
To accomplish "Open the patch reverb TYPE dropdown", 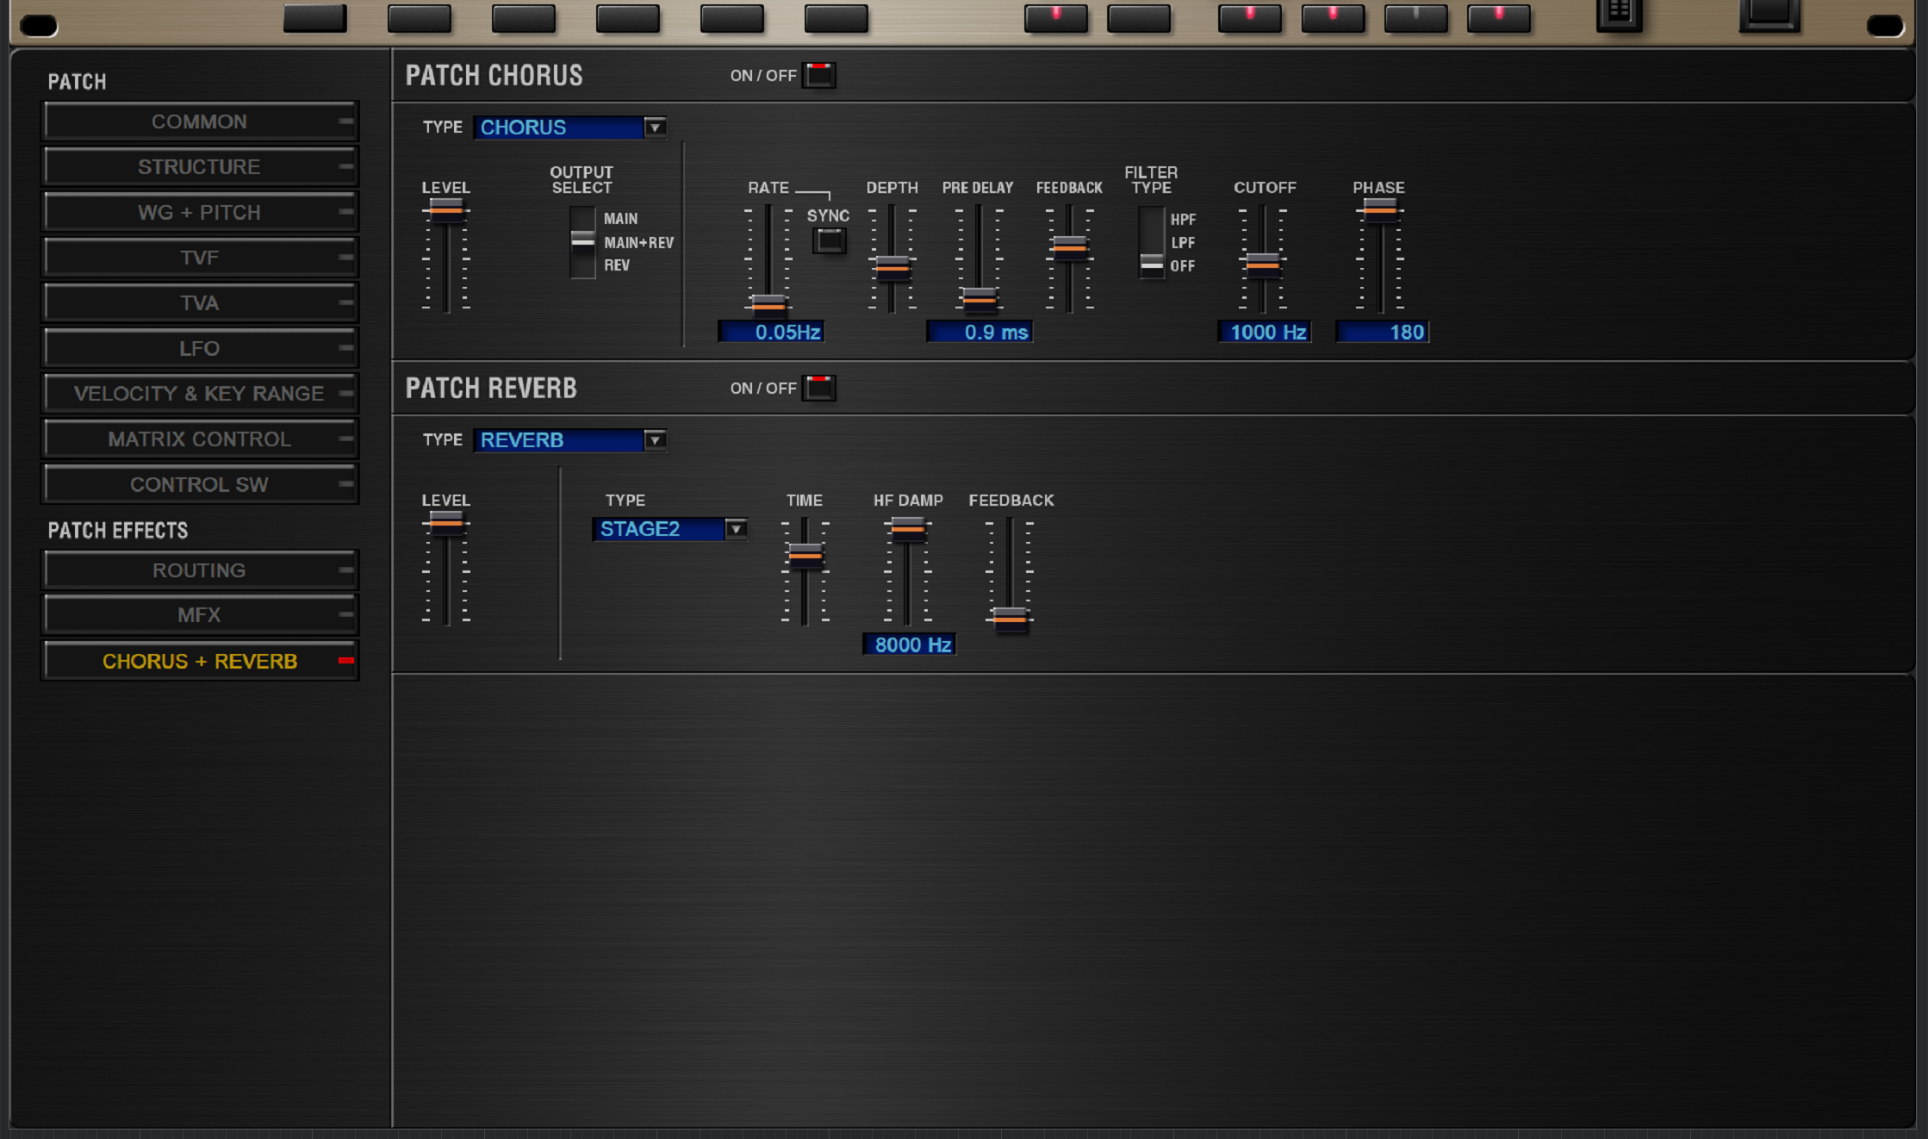I will (x=655, y=440).
